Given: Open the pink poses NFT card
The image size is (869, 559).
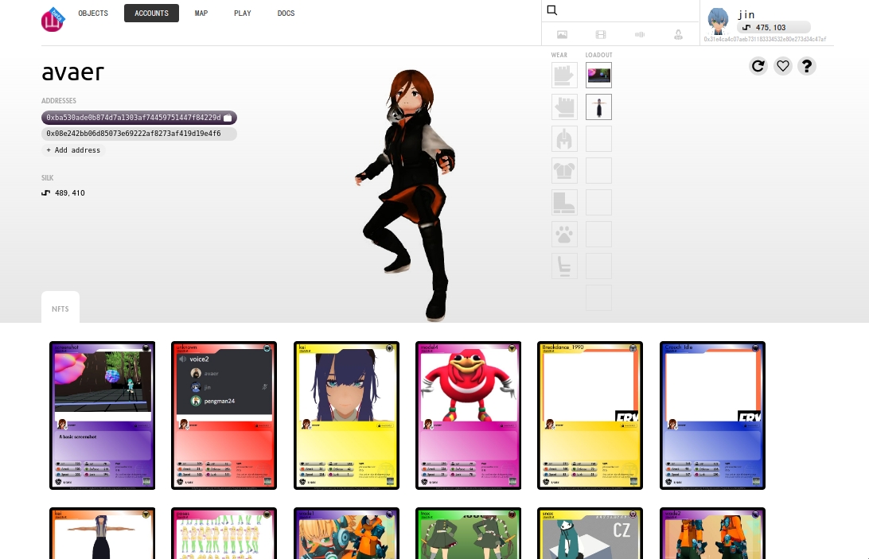Looking at the screenshot, I should point(224,533).
